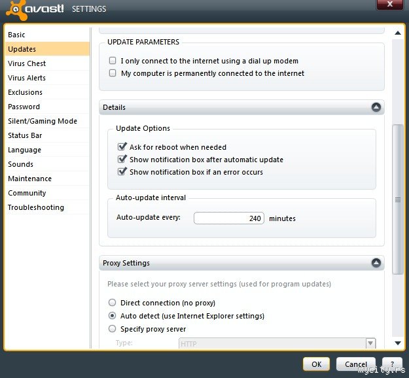
Task: Click the OK button
Action: point(316,364)
